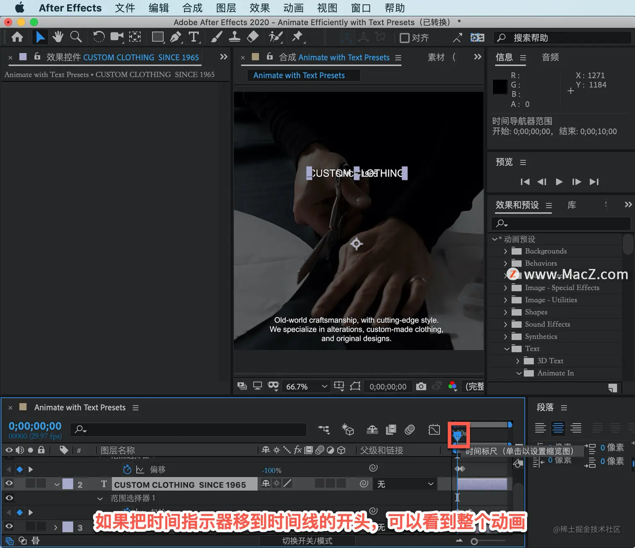Click the snapshot camera icon in viewer
Image resolution: width=635 pixels, height=548 pixels.
click(x=421, y=386)
